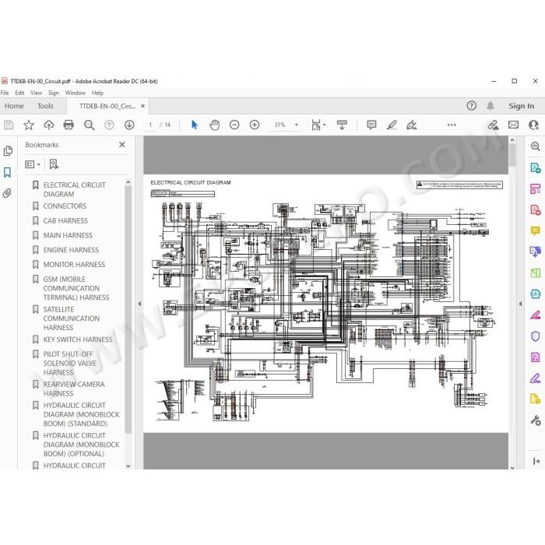Click the Sign In link
Screen dimensions: 545x545
tap(522, 106)
